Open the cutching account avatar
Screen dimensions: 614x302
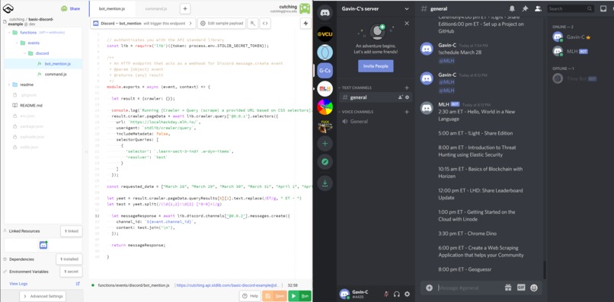click(305, 8)
